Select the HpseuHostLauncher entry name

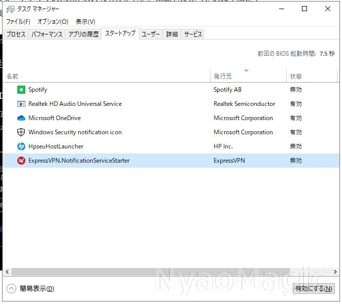56,146
